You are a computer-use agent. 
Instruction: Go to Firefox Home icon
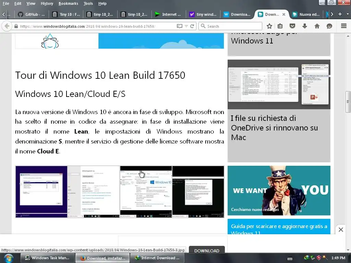click(317, 26)
